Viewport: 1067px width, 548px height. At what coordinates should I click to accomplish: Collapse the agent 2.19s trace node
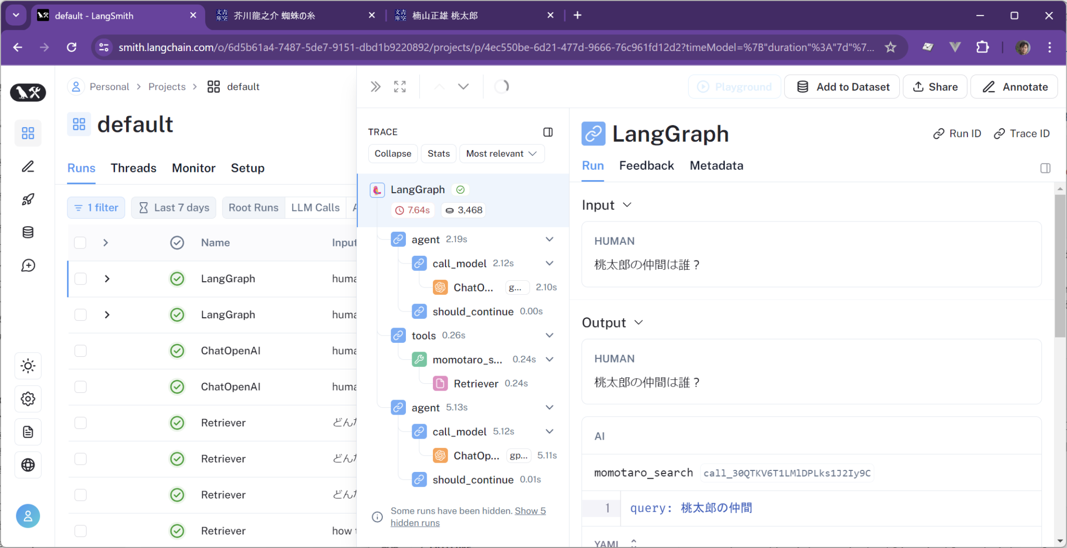(x=549, y=239)
